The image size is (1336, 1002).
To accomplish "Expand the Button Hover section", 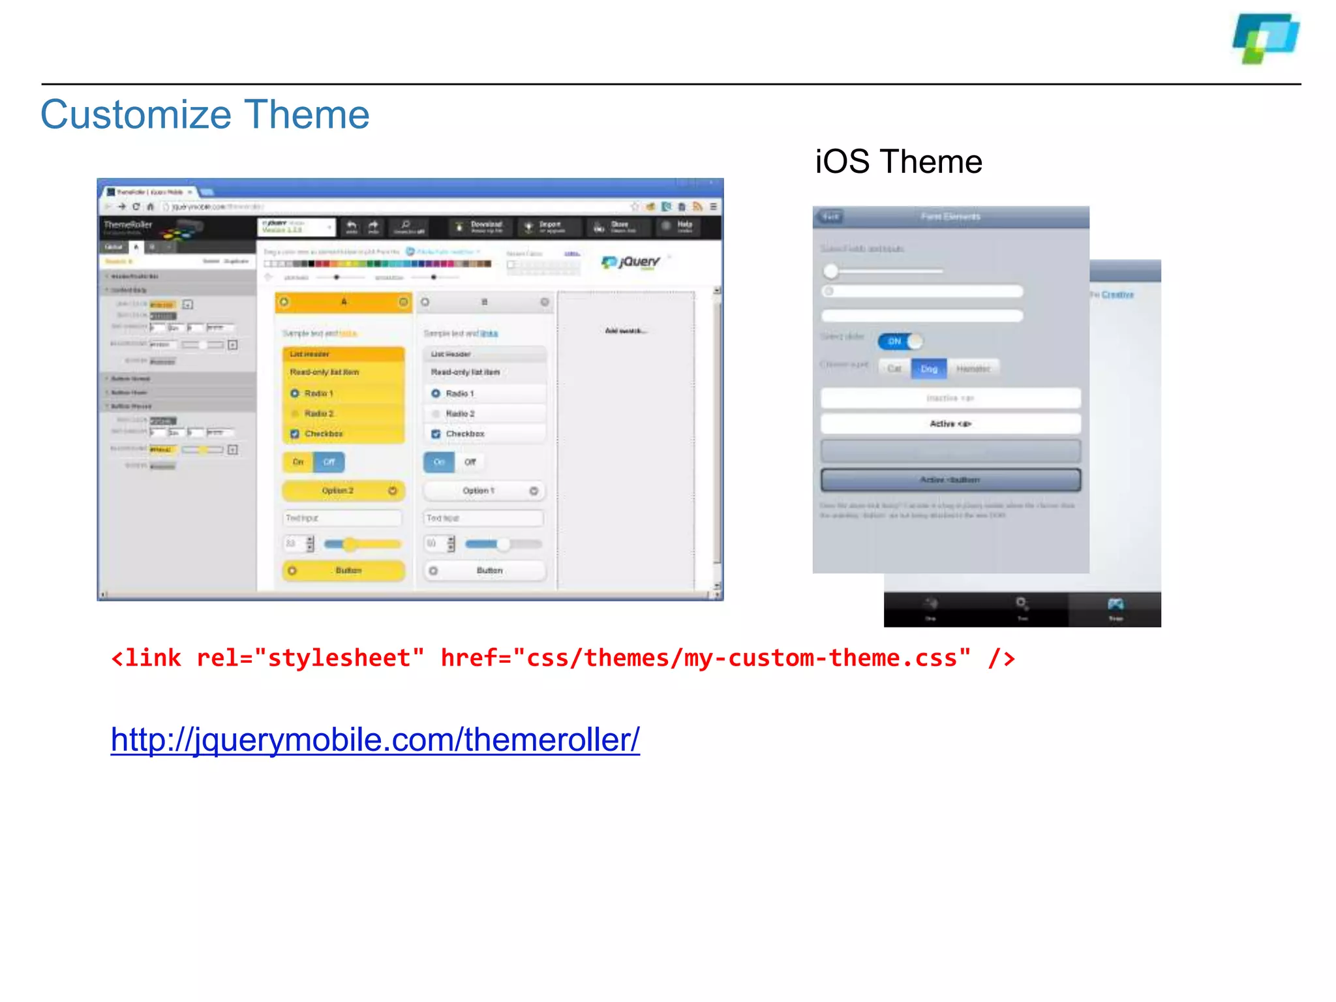I will coord(177,392).
